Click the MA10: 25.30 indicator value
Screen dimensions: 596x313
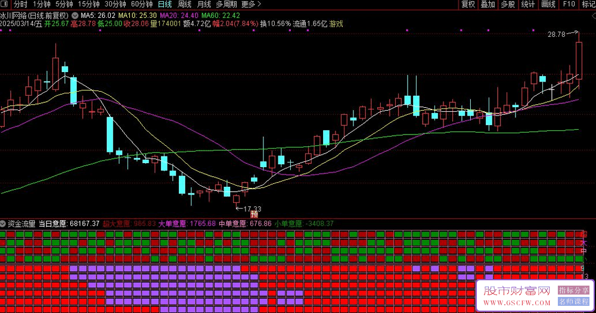[137, 15]
